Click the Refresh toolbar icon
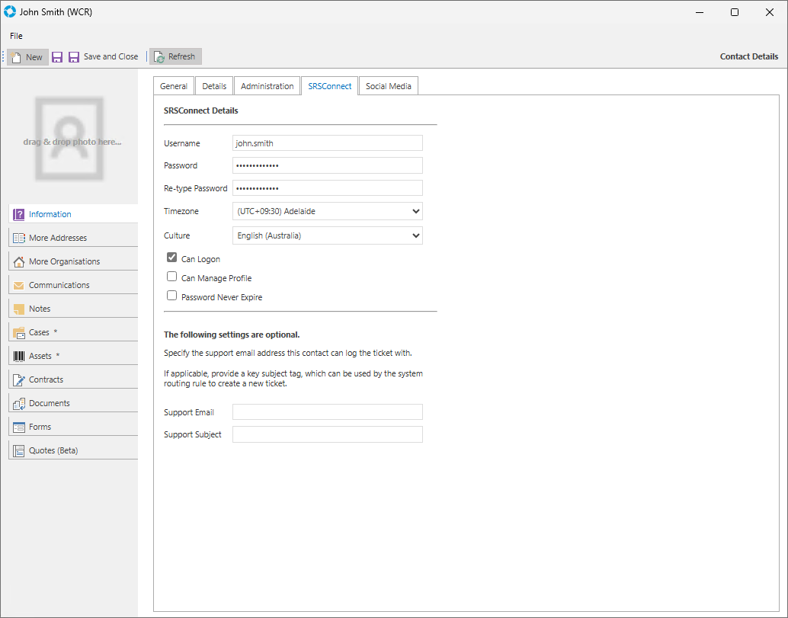The width and height of the screenshot is (788, 618). (x=159, y=57)
